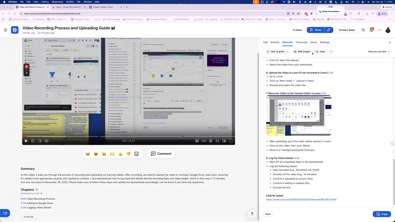The height and width of the screenshot is (222, 395).
Task: Click Hide images toggle button
Action: [302, 51]
